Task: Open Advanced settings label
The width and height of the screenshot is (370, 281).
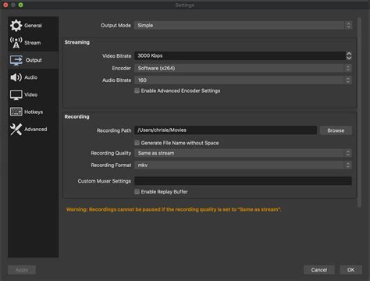Action: click(x=36, y=129)
